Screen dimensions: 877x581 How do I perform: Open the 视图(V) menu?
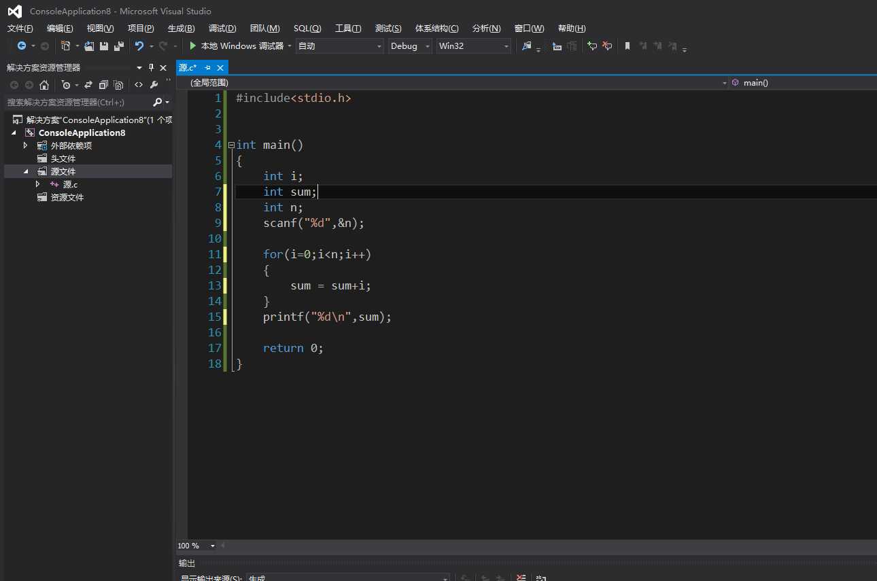pyautogui.click(x=100, y=29)
